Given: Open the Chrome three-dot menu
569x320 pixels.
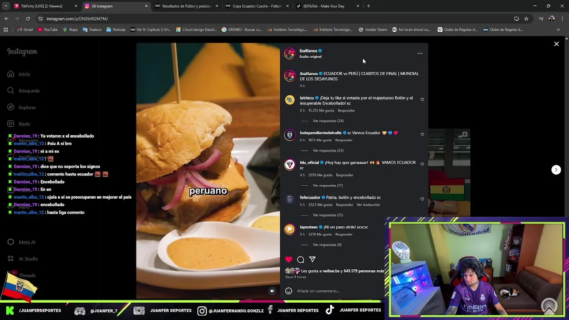Looking at the screenshot, I should coord(562,19).
